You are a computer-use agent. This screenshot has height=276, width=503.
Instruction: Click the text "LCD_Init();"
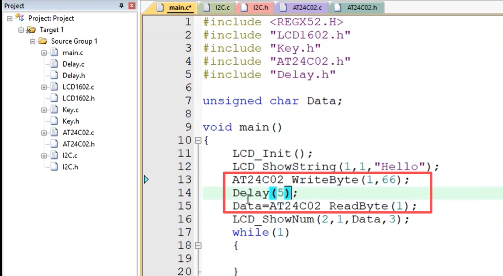coord(272,154)
